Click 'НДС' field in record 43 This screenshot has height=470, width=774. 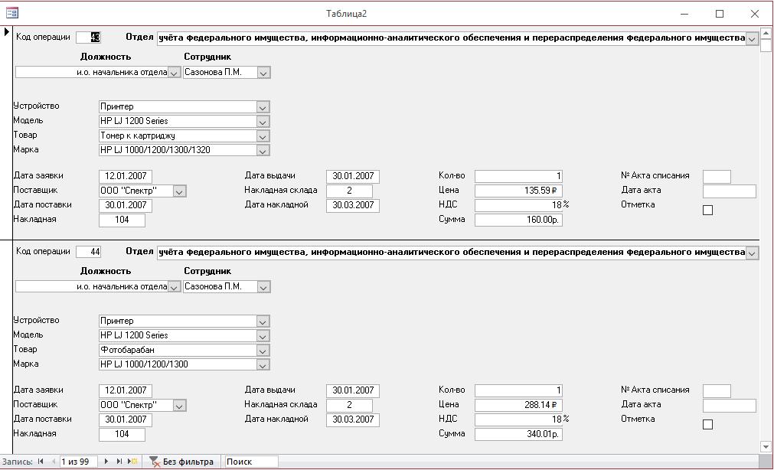point(518,205)
